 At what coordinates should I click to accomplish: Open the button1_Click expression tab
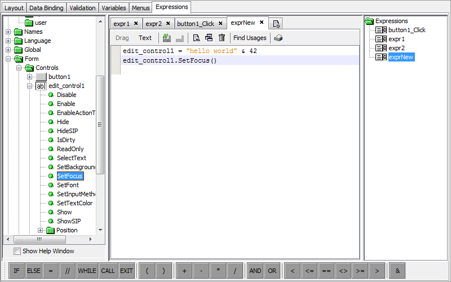pos(194,24)
